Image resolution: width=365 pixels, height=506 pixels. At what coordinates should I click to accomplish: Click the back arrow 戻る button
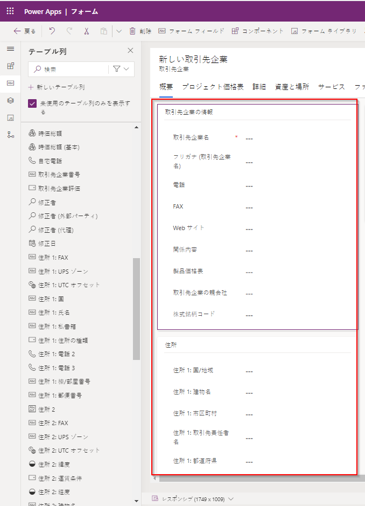(25, 31)
